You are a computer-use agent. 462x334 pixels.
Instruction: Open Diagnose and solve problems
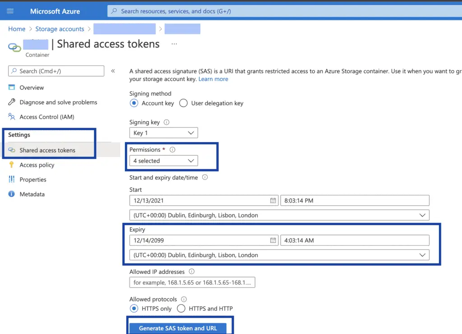(58, 102)
